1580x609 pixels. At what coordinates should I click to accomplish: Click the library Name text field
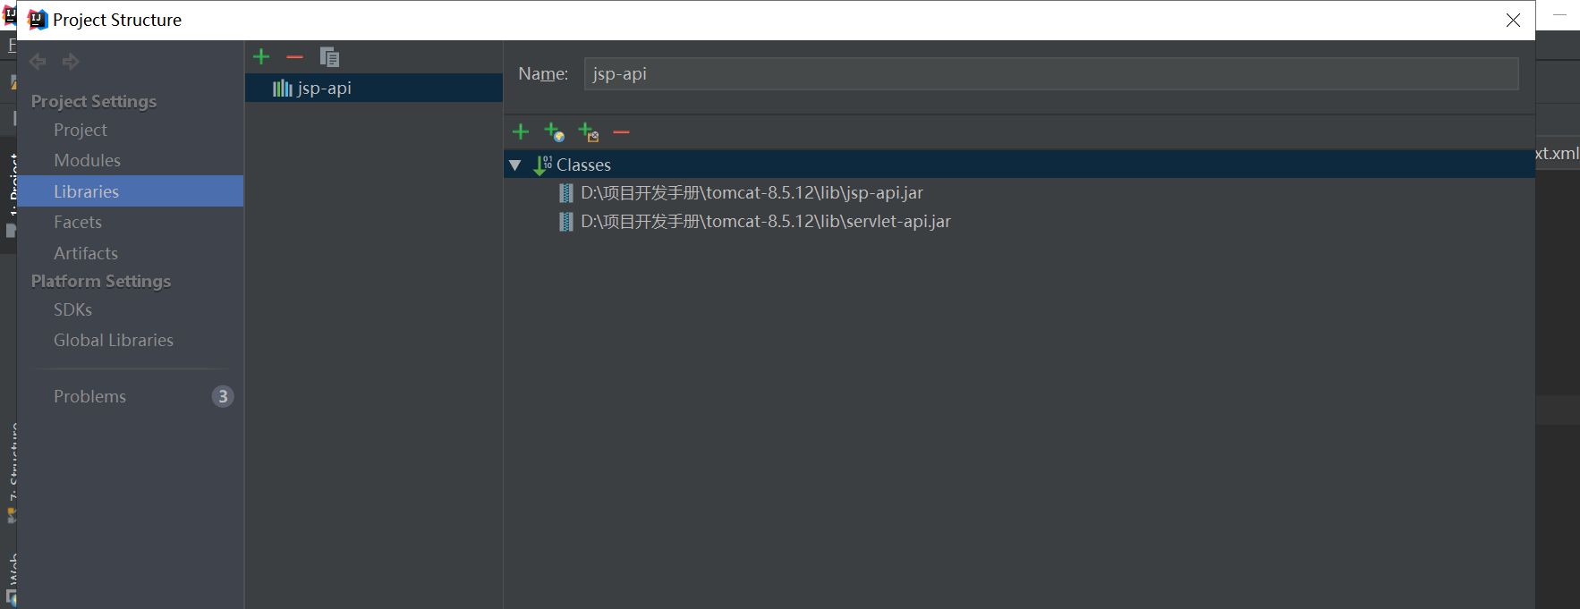coord(1050,73)
